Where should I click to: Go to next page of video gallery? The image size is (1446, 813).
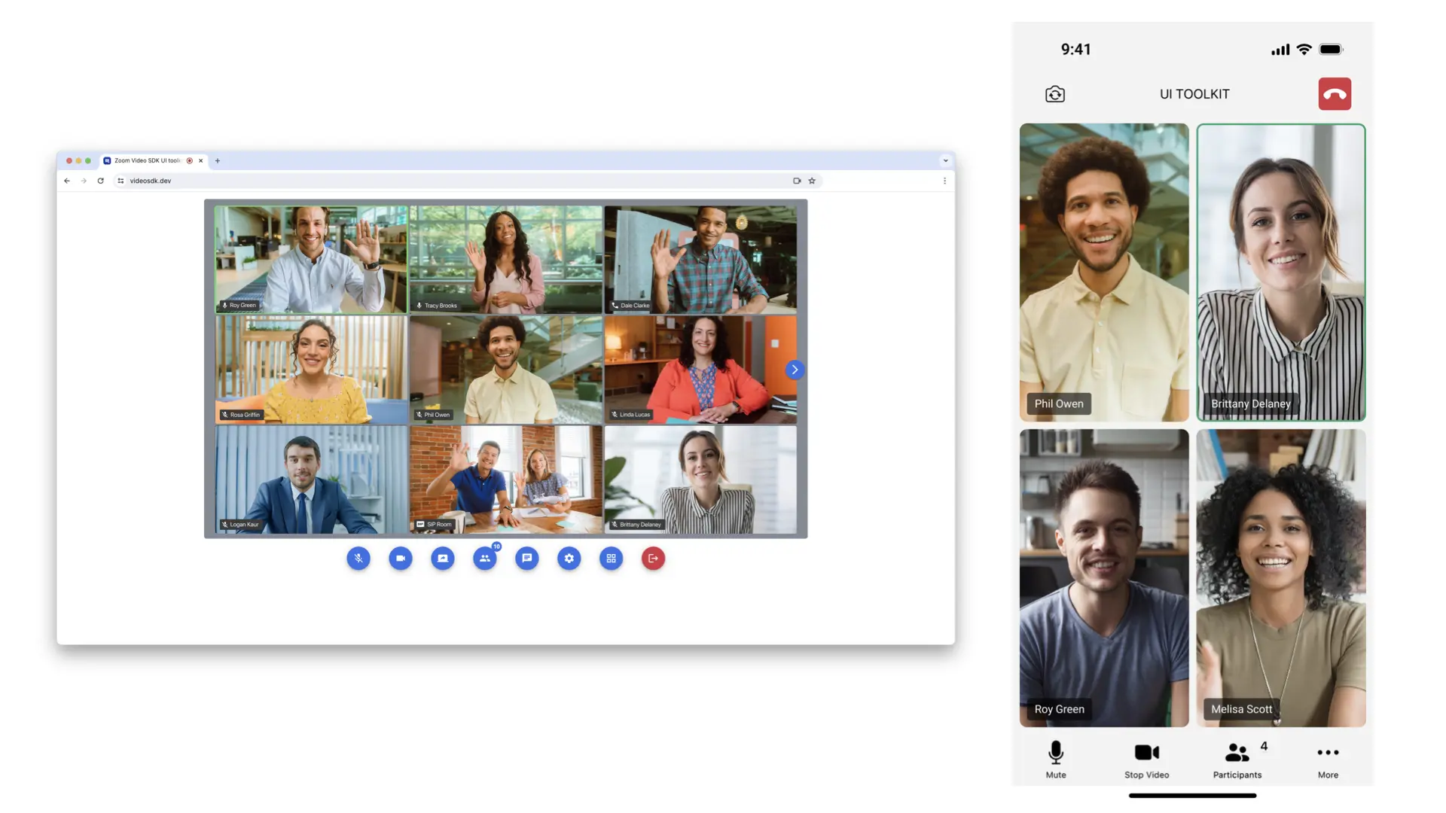(x=795, y=370)
